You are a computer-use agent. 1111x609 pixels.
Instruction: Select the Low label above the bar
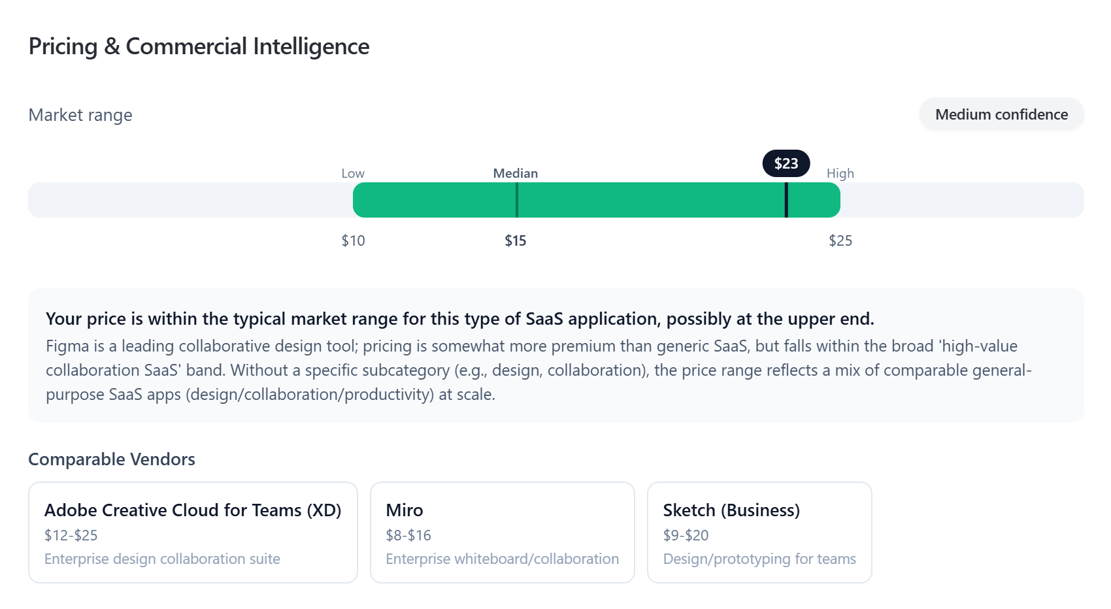pos(353,173)
